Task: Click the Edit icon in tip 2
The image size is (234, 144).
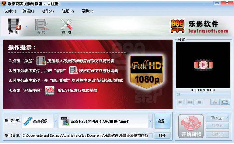Action: point(73,70)
